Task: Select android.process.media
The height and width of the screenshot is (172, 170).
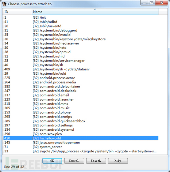Action: pyautogui.click(x=81, y=82)
